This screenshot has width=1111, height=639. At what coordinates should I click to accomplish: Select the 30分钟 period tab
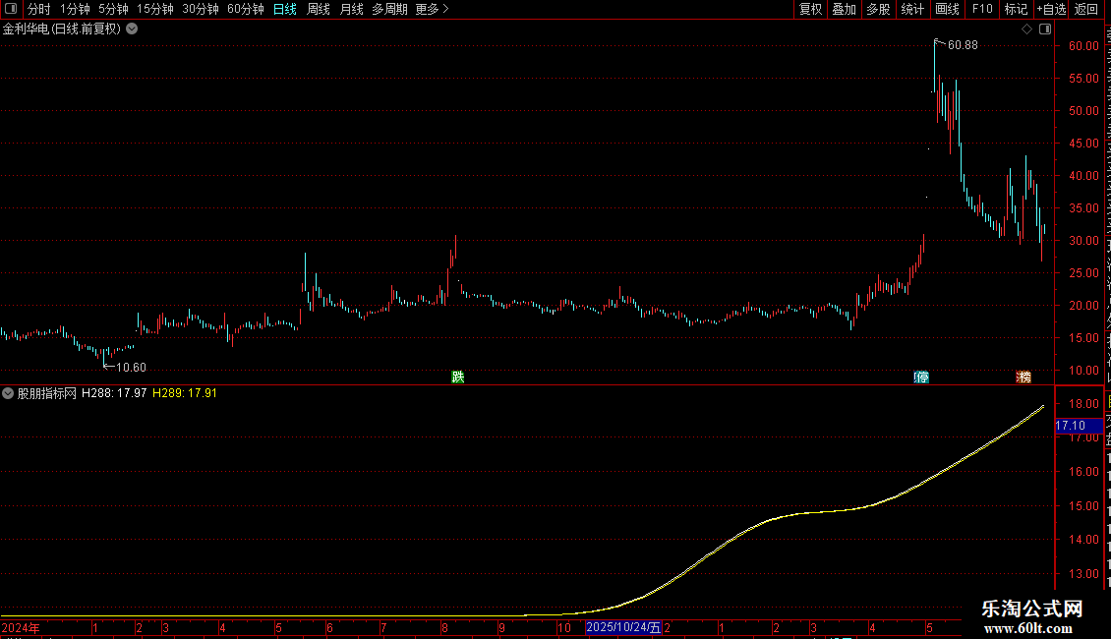click(201, 9)
